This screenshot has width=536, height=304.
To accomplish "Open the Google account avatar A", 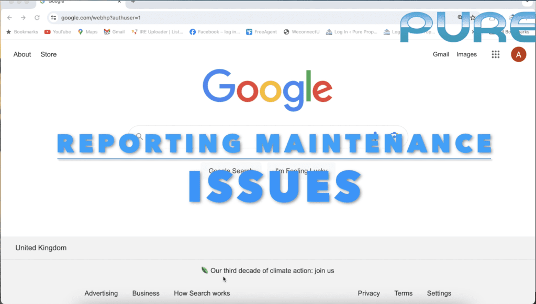I will pos(518,54).
